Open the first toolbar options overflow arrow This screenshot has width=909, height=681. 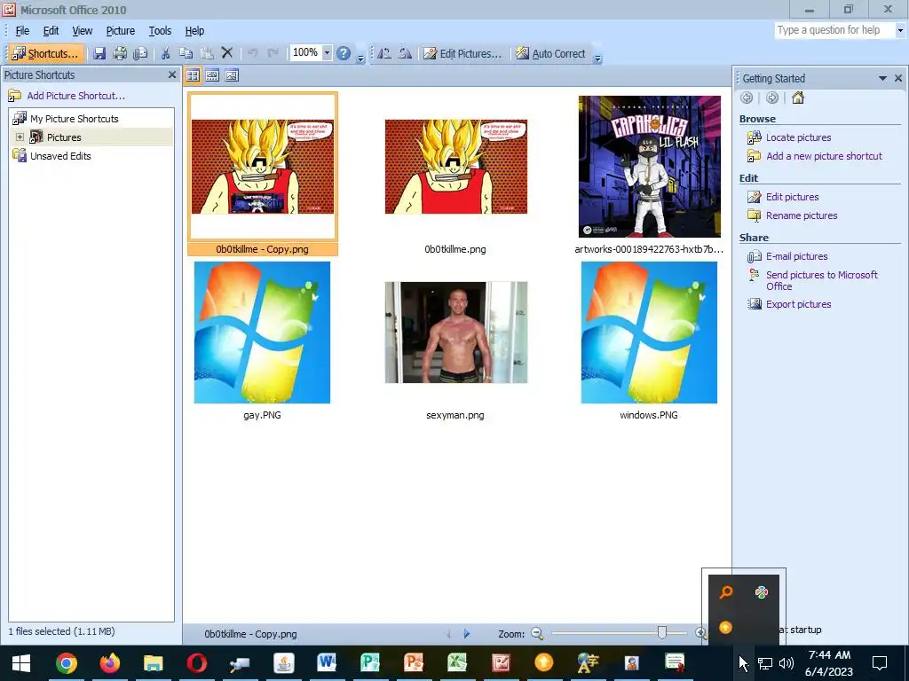[x=360, y=58]
